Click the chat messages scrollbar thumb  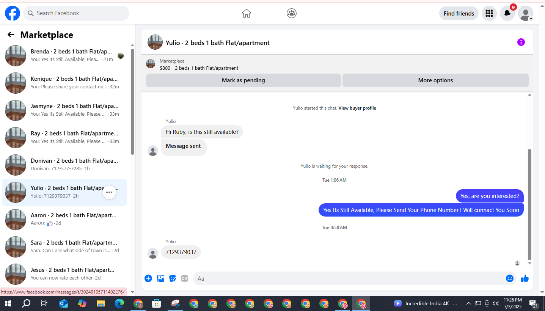(530, 204)
